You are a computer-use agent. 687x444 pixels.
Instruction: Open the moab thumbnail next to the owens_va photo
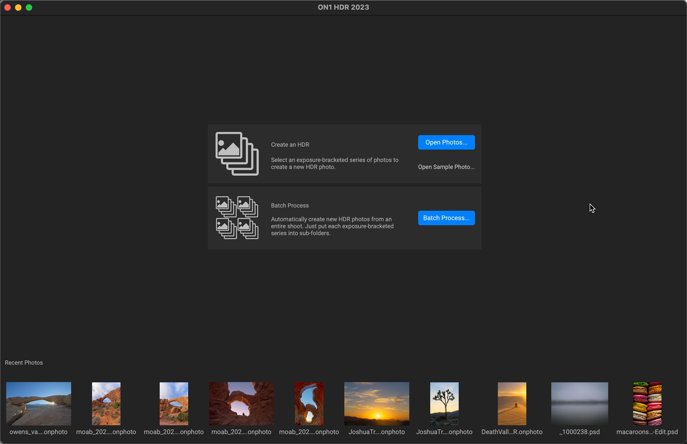tap(106, 404)
